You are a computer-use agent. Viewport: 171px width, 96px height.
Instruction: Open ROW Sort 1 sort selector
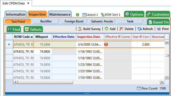click(111, 15)
